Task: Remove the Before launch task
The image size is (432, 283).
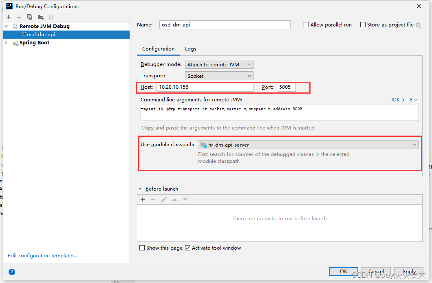Action: click(153, 200)
